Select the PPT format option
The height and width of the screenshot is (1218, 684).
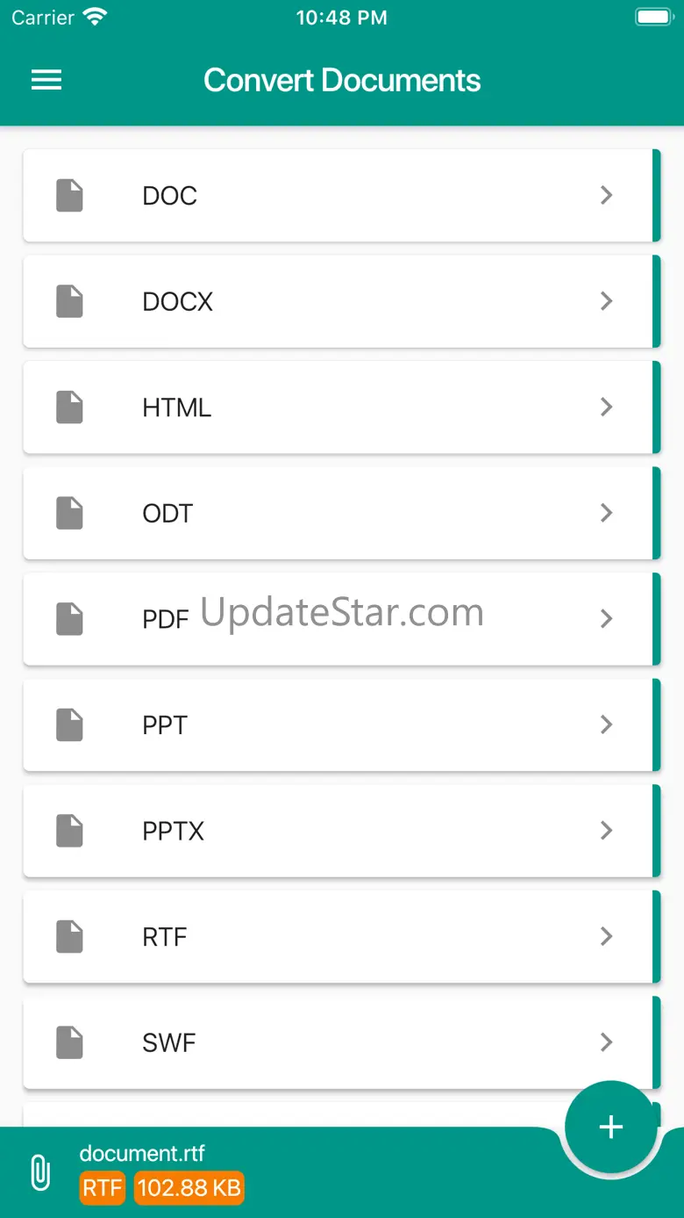[x=165, y=725]
